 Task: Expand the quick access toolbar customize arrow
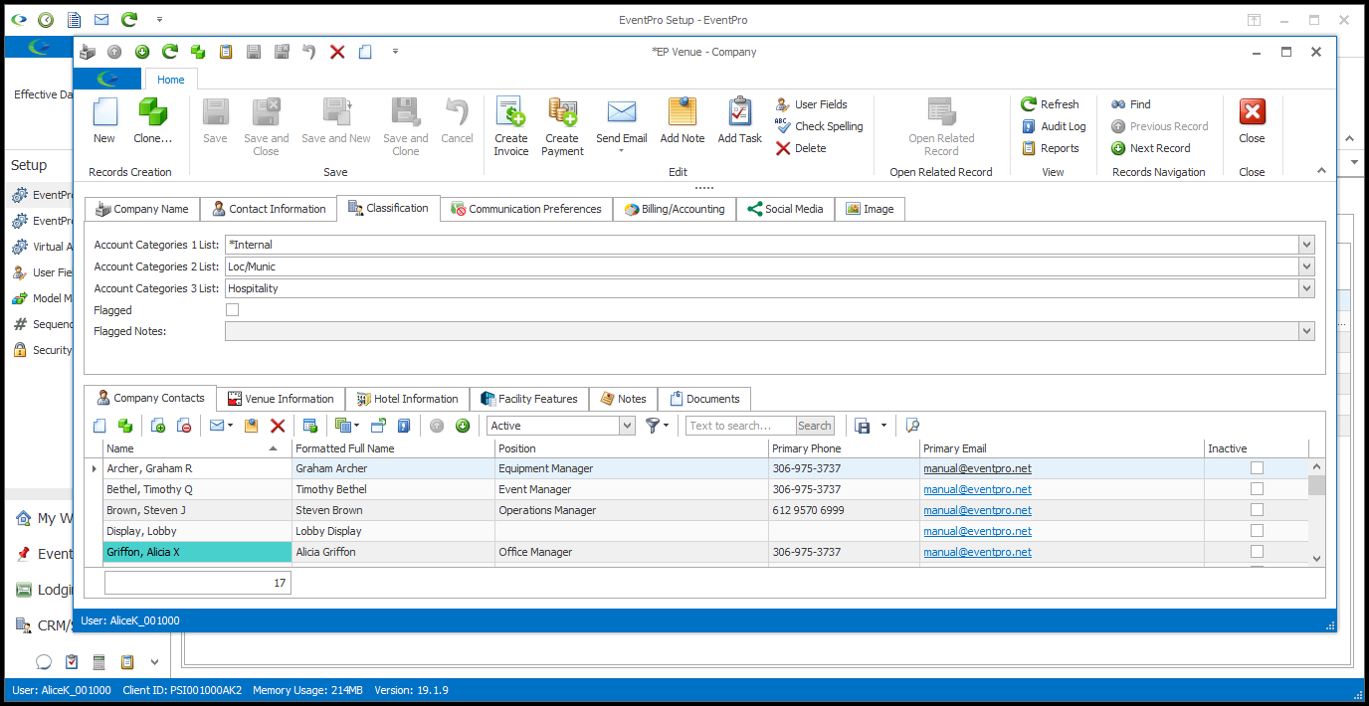(395, 52)
